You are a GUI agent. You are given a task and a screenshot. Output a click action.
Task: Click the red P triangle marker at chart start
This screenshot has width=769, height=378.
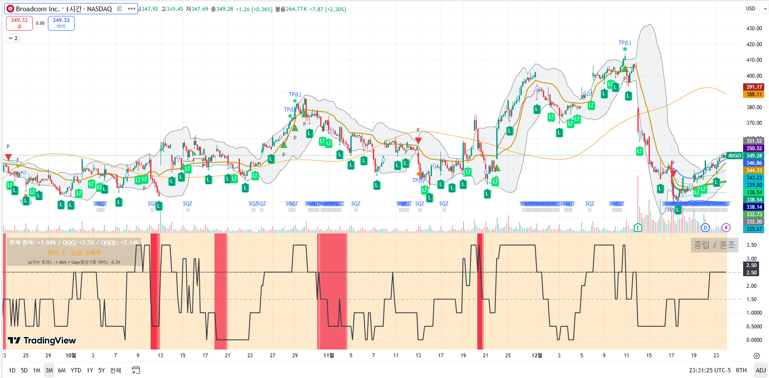pos(8,157)
